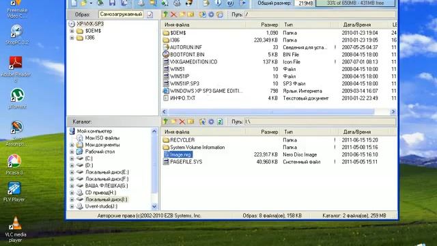Click red Delete X in catalog toolbar
Viewport: 437px width, 246px height.
(182, 122)
